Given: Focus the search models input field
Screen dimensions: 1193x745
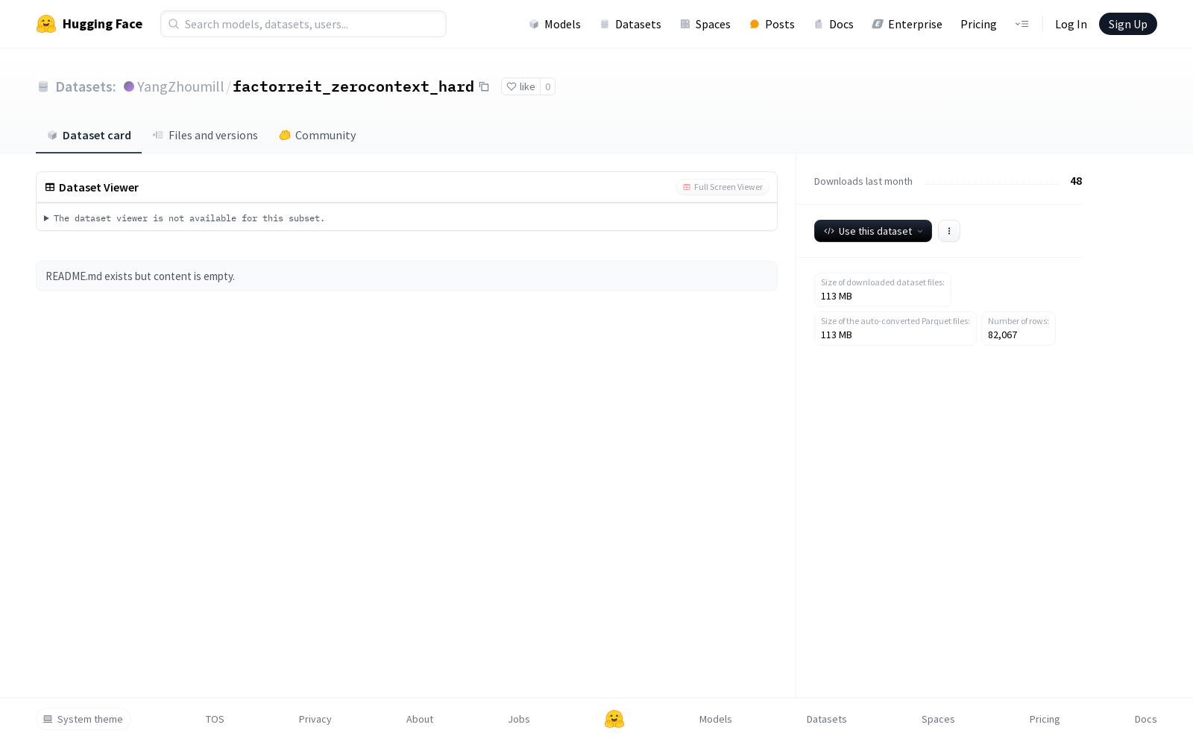Looking at the screenshot, I should click(303, 24).
